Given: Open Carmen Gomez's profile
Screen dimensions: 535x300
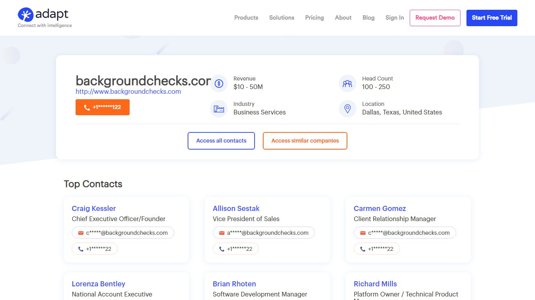Looking at the screenshot, I should [380, 209].
